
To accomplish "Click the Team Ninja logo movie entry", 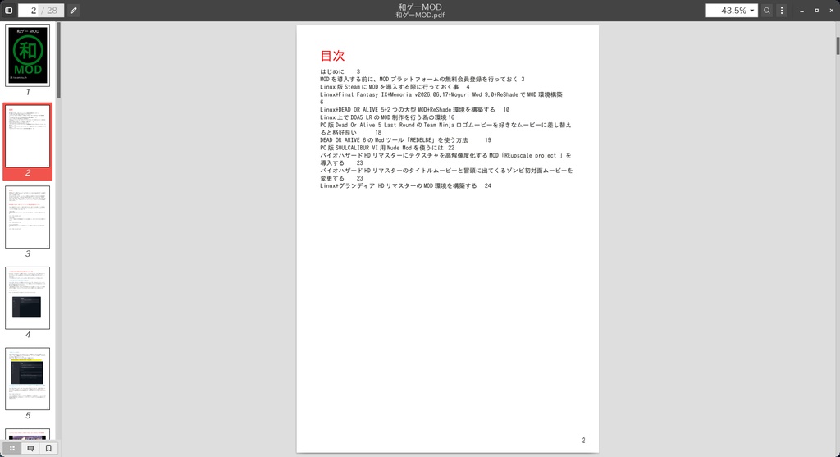I will click(445, 129).
